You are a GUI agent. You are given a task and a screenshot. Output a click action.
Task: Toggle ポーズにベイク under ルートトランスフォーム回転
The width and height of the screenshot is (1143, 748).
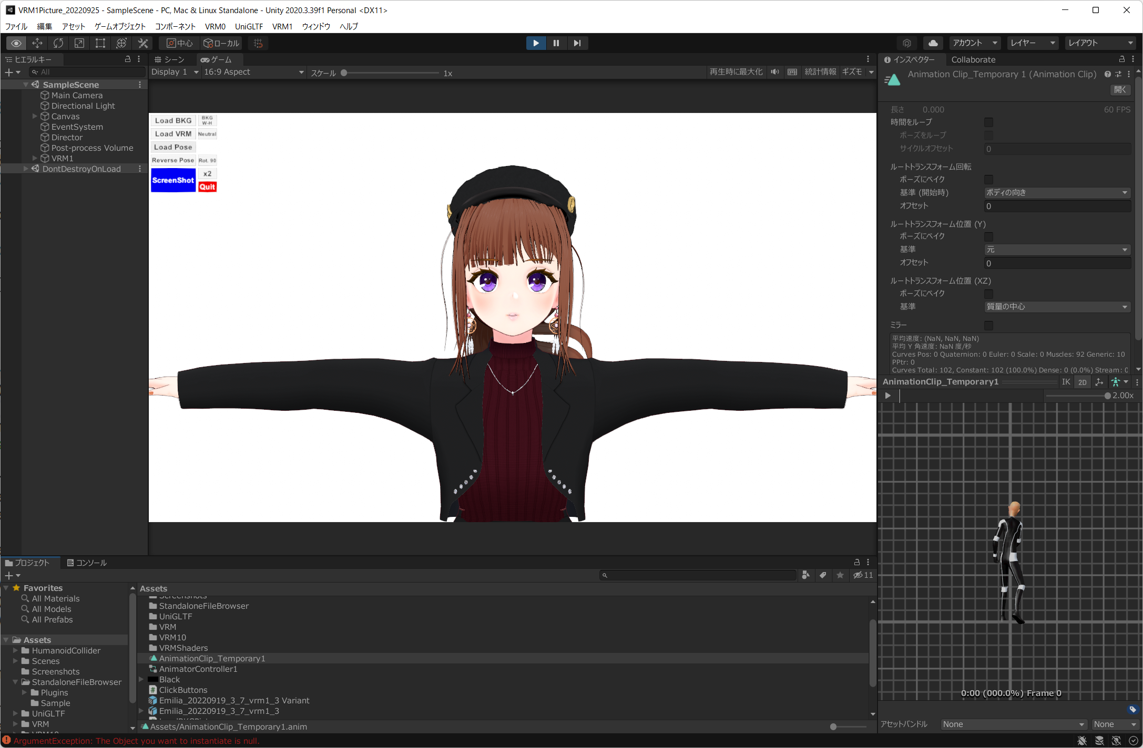tap(989, 180)
